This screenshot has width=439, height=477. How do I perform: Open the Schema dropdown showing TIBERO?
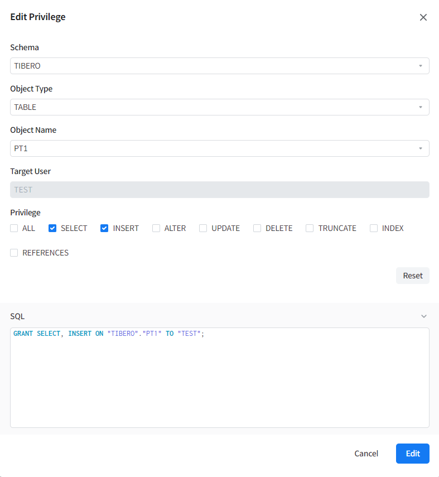click(x=219, y=66)
